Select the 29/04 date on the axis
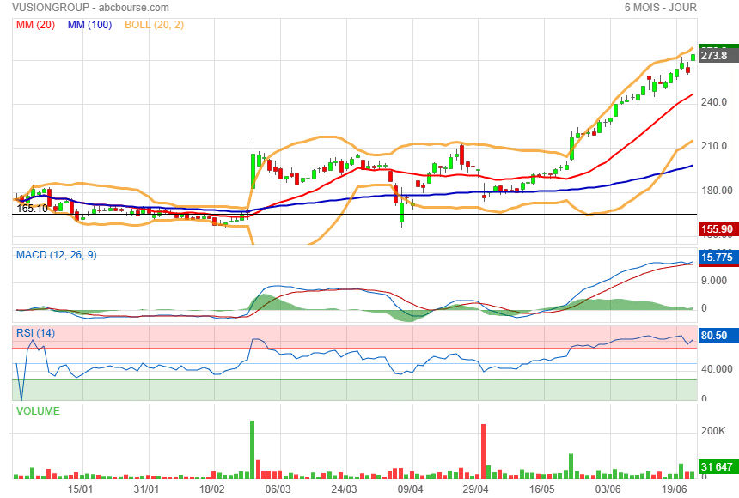The height and width of the screenshot is (498, 739). click(475, 489)
